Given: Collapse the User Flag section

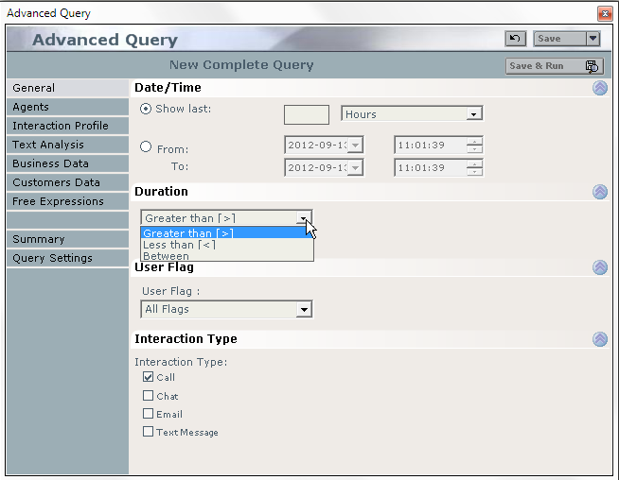Looking at the screenshot, I should (599, 267).
